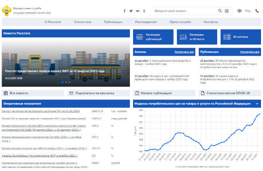The height and width of the screenshot is (171, 263).
Task: Click Посмотреть все in Анонсы
Action: 184,52
